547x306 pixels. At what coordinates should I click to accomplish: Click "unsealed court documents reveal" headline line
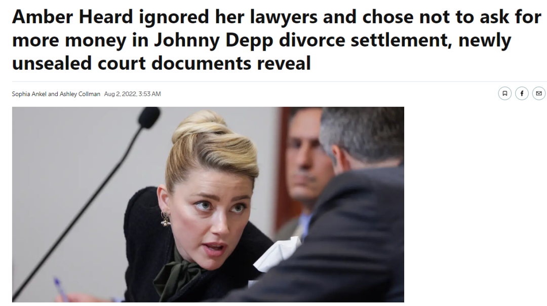161,63
